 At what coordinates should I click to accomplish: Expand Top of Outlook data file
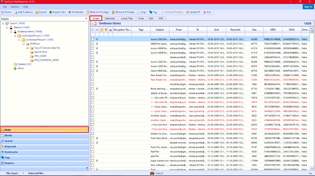pos(28,48)
